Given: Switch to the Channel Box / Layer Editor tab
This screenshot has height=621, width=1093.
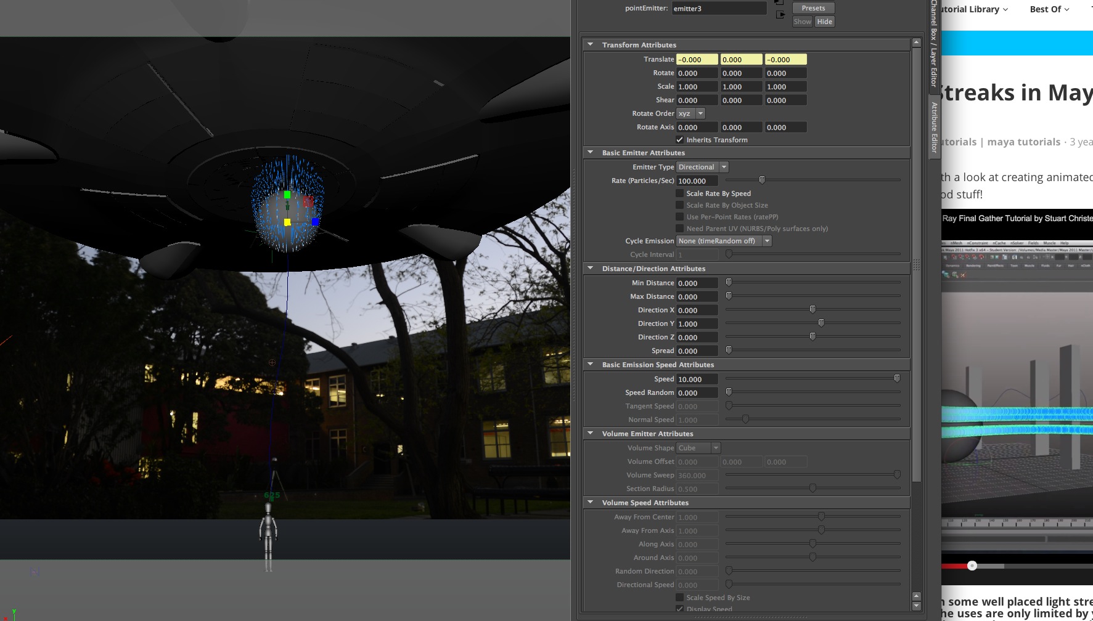Looking at the screenshot, I should tap(934, 43).
